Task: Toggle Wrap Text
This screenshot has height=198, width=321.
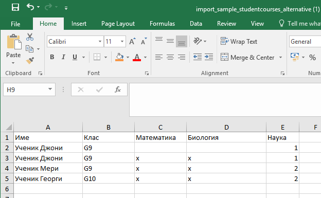Action: [x=239, y=41]
